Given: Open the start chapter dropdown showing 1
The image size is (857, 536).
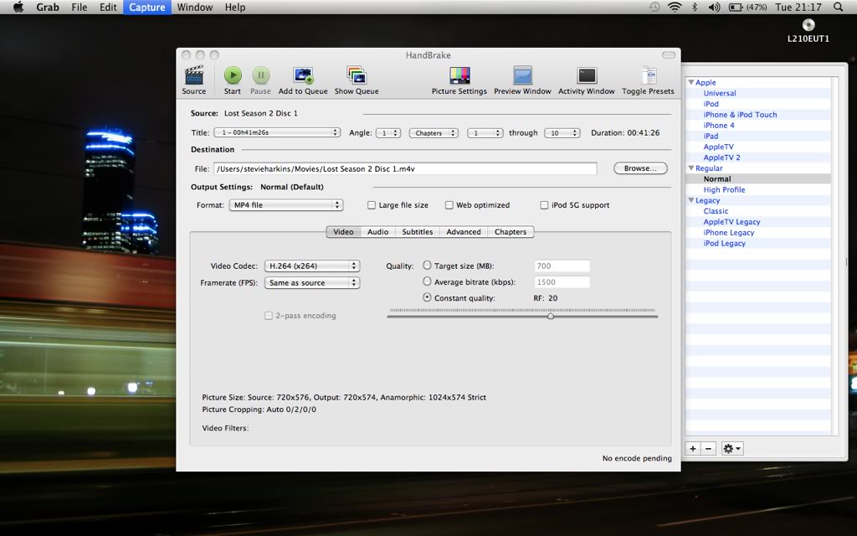Looking at the screenshot, I should [x=485, y=133].
